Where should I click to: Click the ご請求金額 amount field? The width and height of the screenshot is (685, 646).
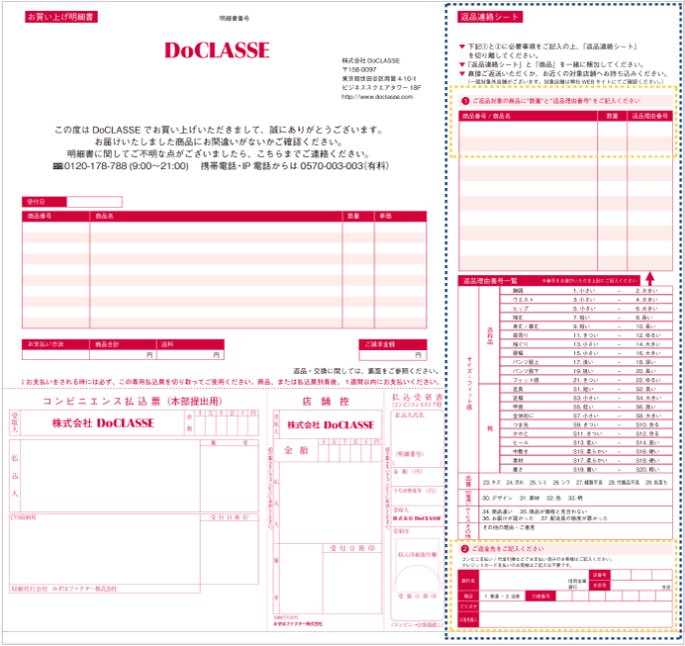point(393,355)
